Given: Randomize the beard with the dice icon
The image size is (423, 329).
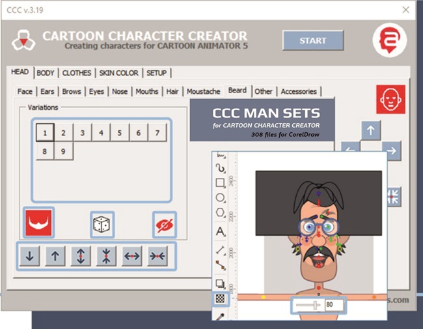Looking at the screenshot, I should click(x=102, y=225).
